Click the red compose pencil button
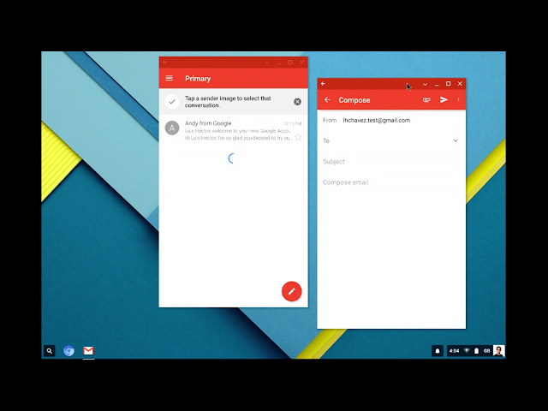548x411 pixels. click(x=291, y=291)
